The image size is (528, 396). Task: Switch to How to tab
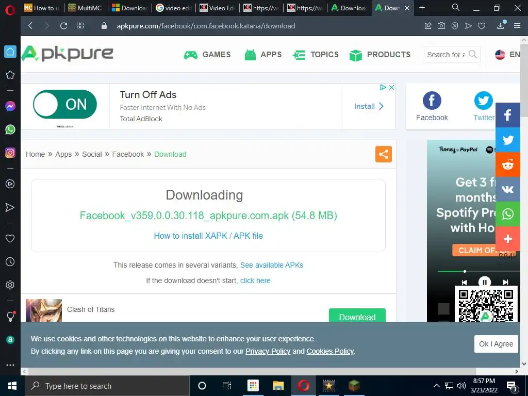point(42,8)
